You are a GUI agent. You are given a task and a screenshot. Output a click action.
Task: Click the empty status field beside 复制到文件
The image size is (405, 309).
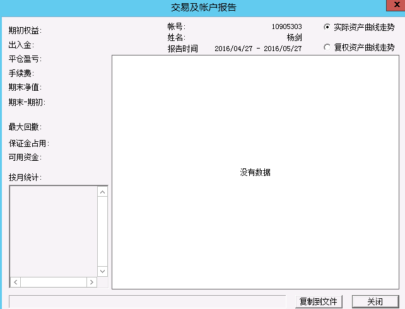point(148,301)
